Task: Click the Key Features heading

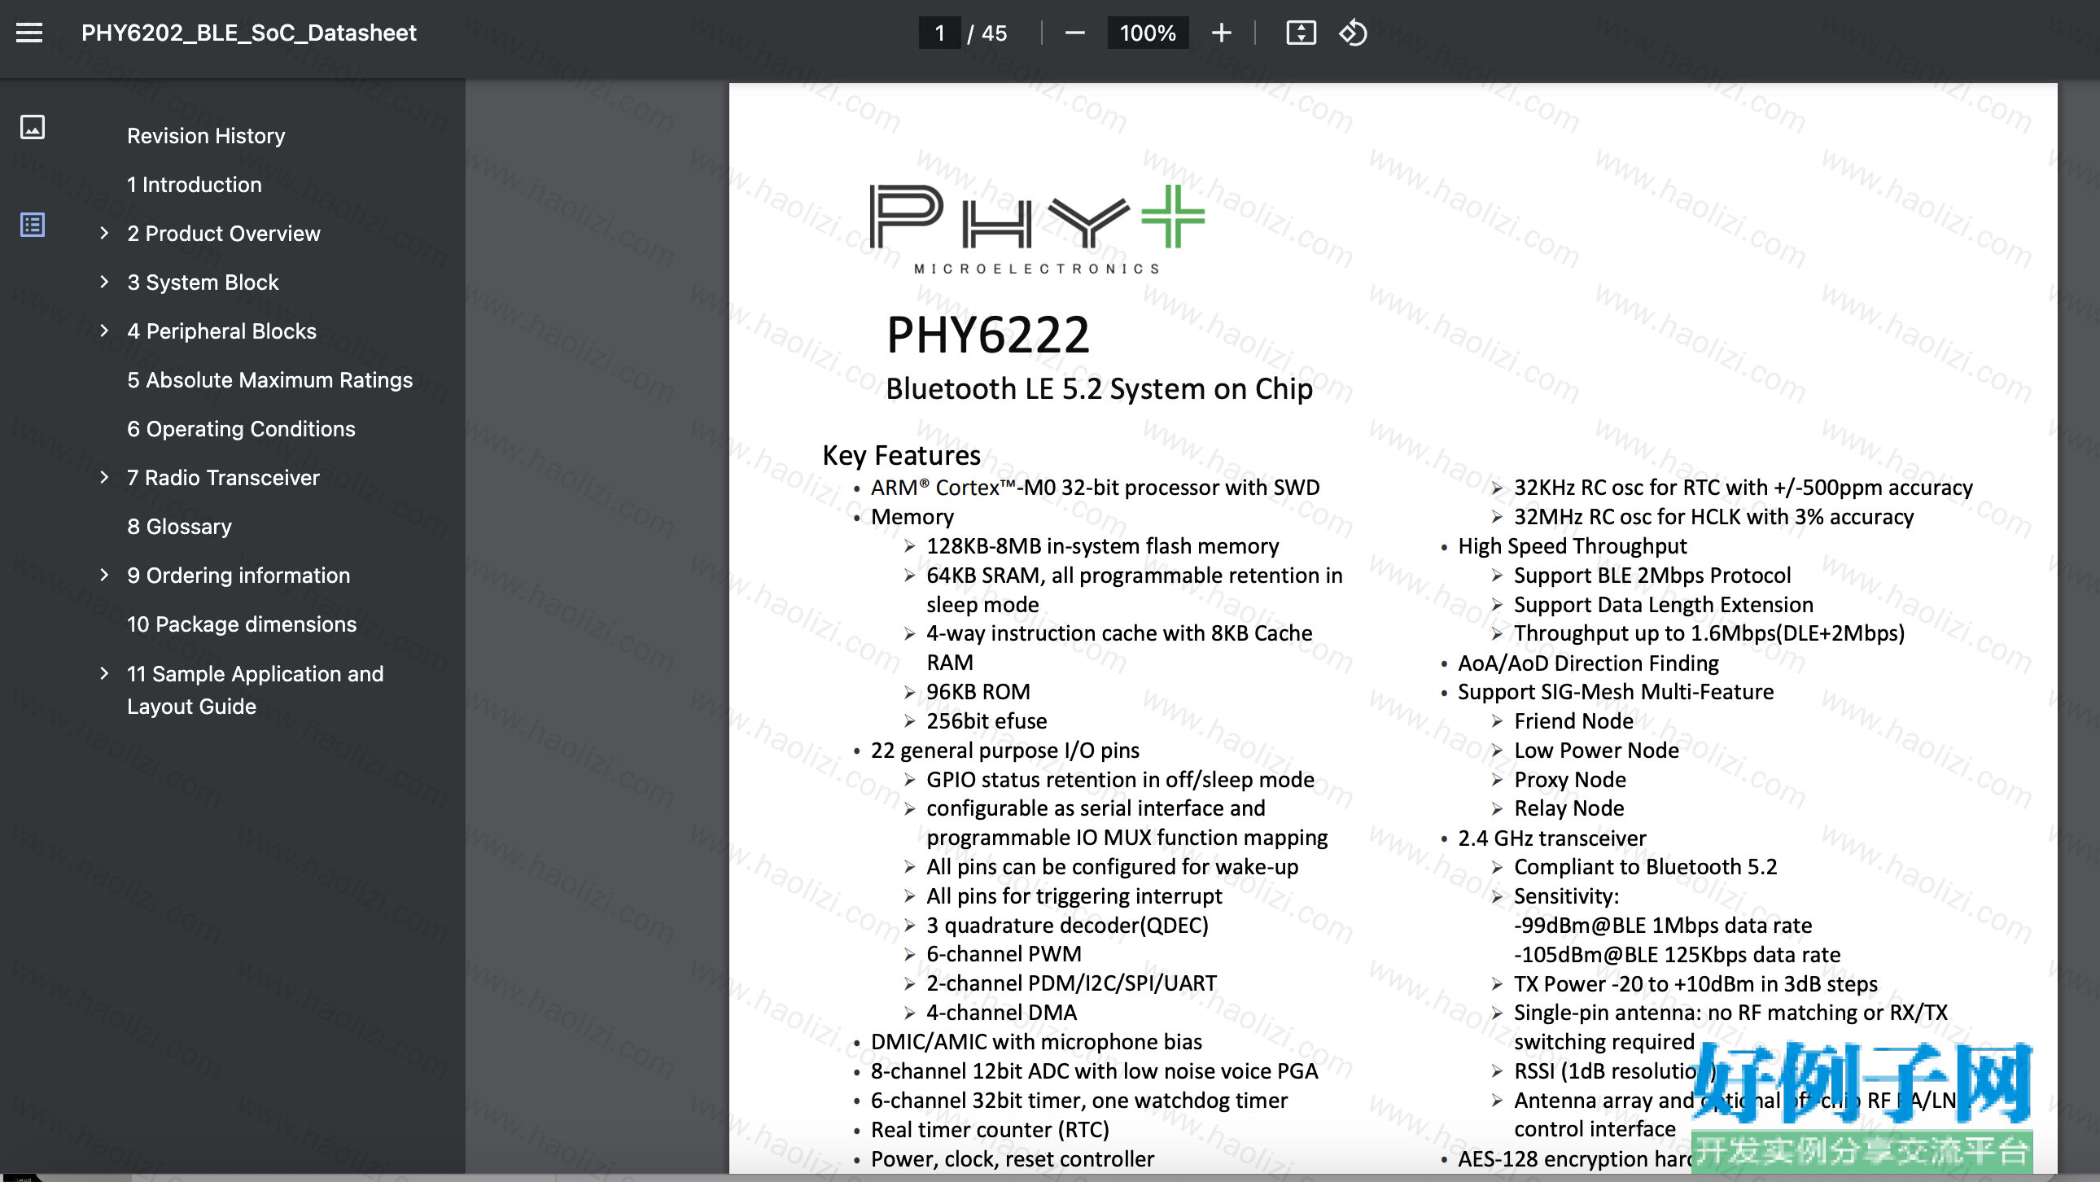Action: pyautogui.click(x=901, y=455)
